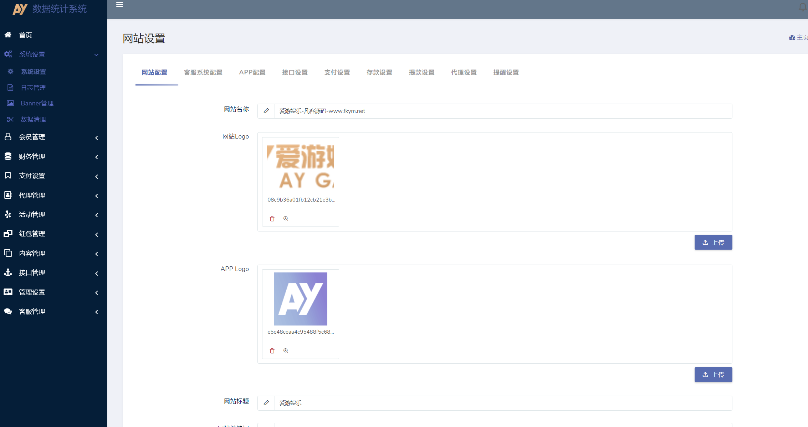
Task: Select the APP logo thumbnail image
Action: click(x=300, y=298)
